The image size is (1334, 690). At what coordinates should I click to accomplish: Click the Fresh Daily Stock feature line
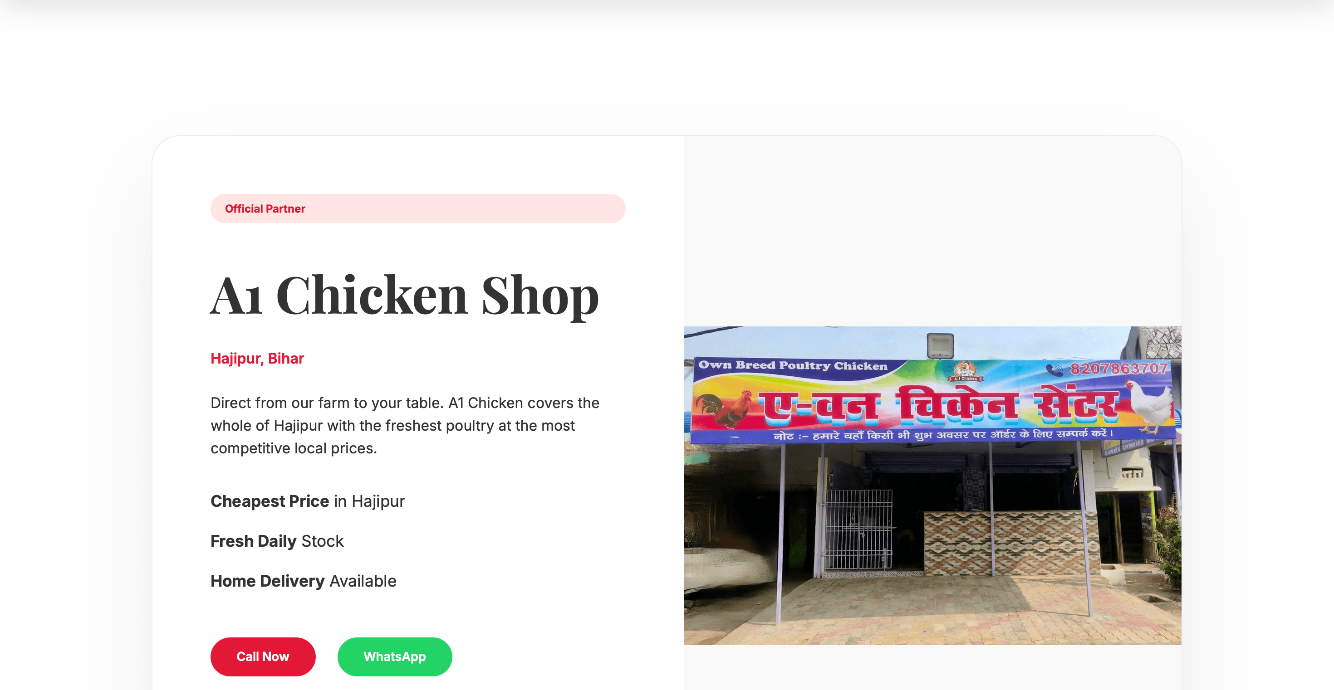[x=277, y=541]
